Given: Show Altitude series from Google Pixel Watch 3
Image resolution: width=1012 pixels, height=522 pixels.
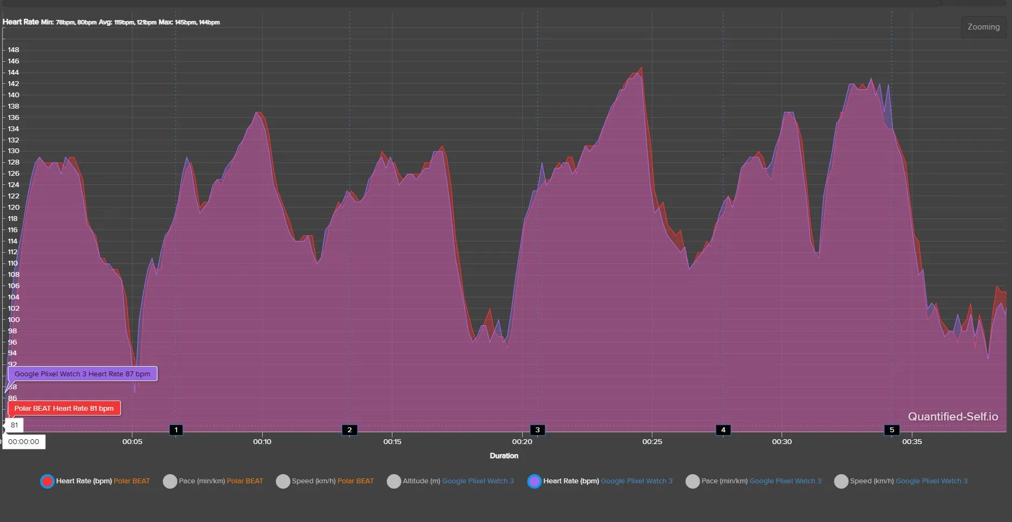Looking at the screenshot, I should coord(394,481).
